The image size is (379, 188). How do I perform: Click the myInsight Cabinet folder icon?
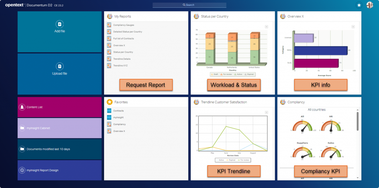22,128
